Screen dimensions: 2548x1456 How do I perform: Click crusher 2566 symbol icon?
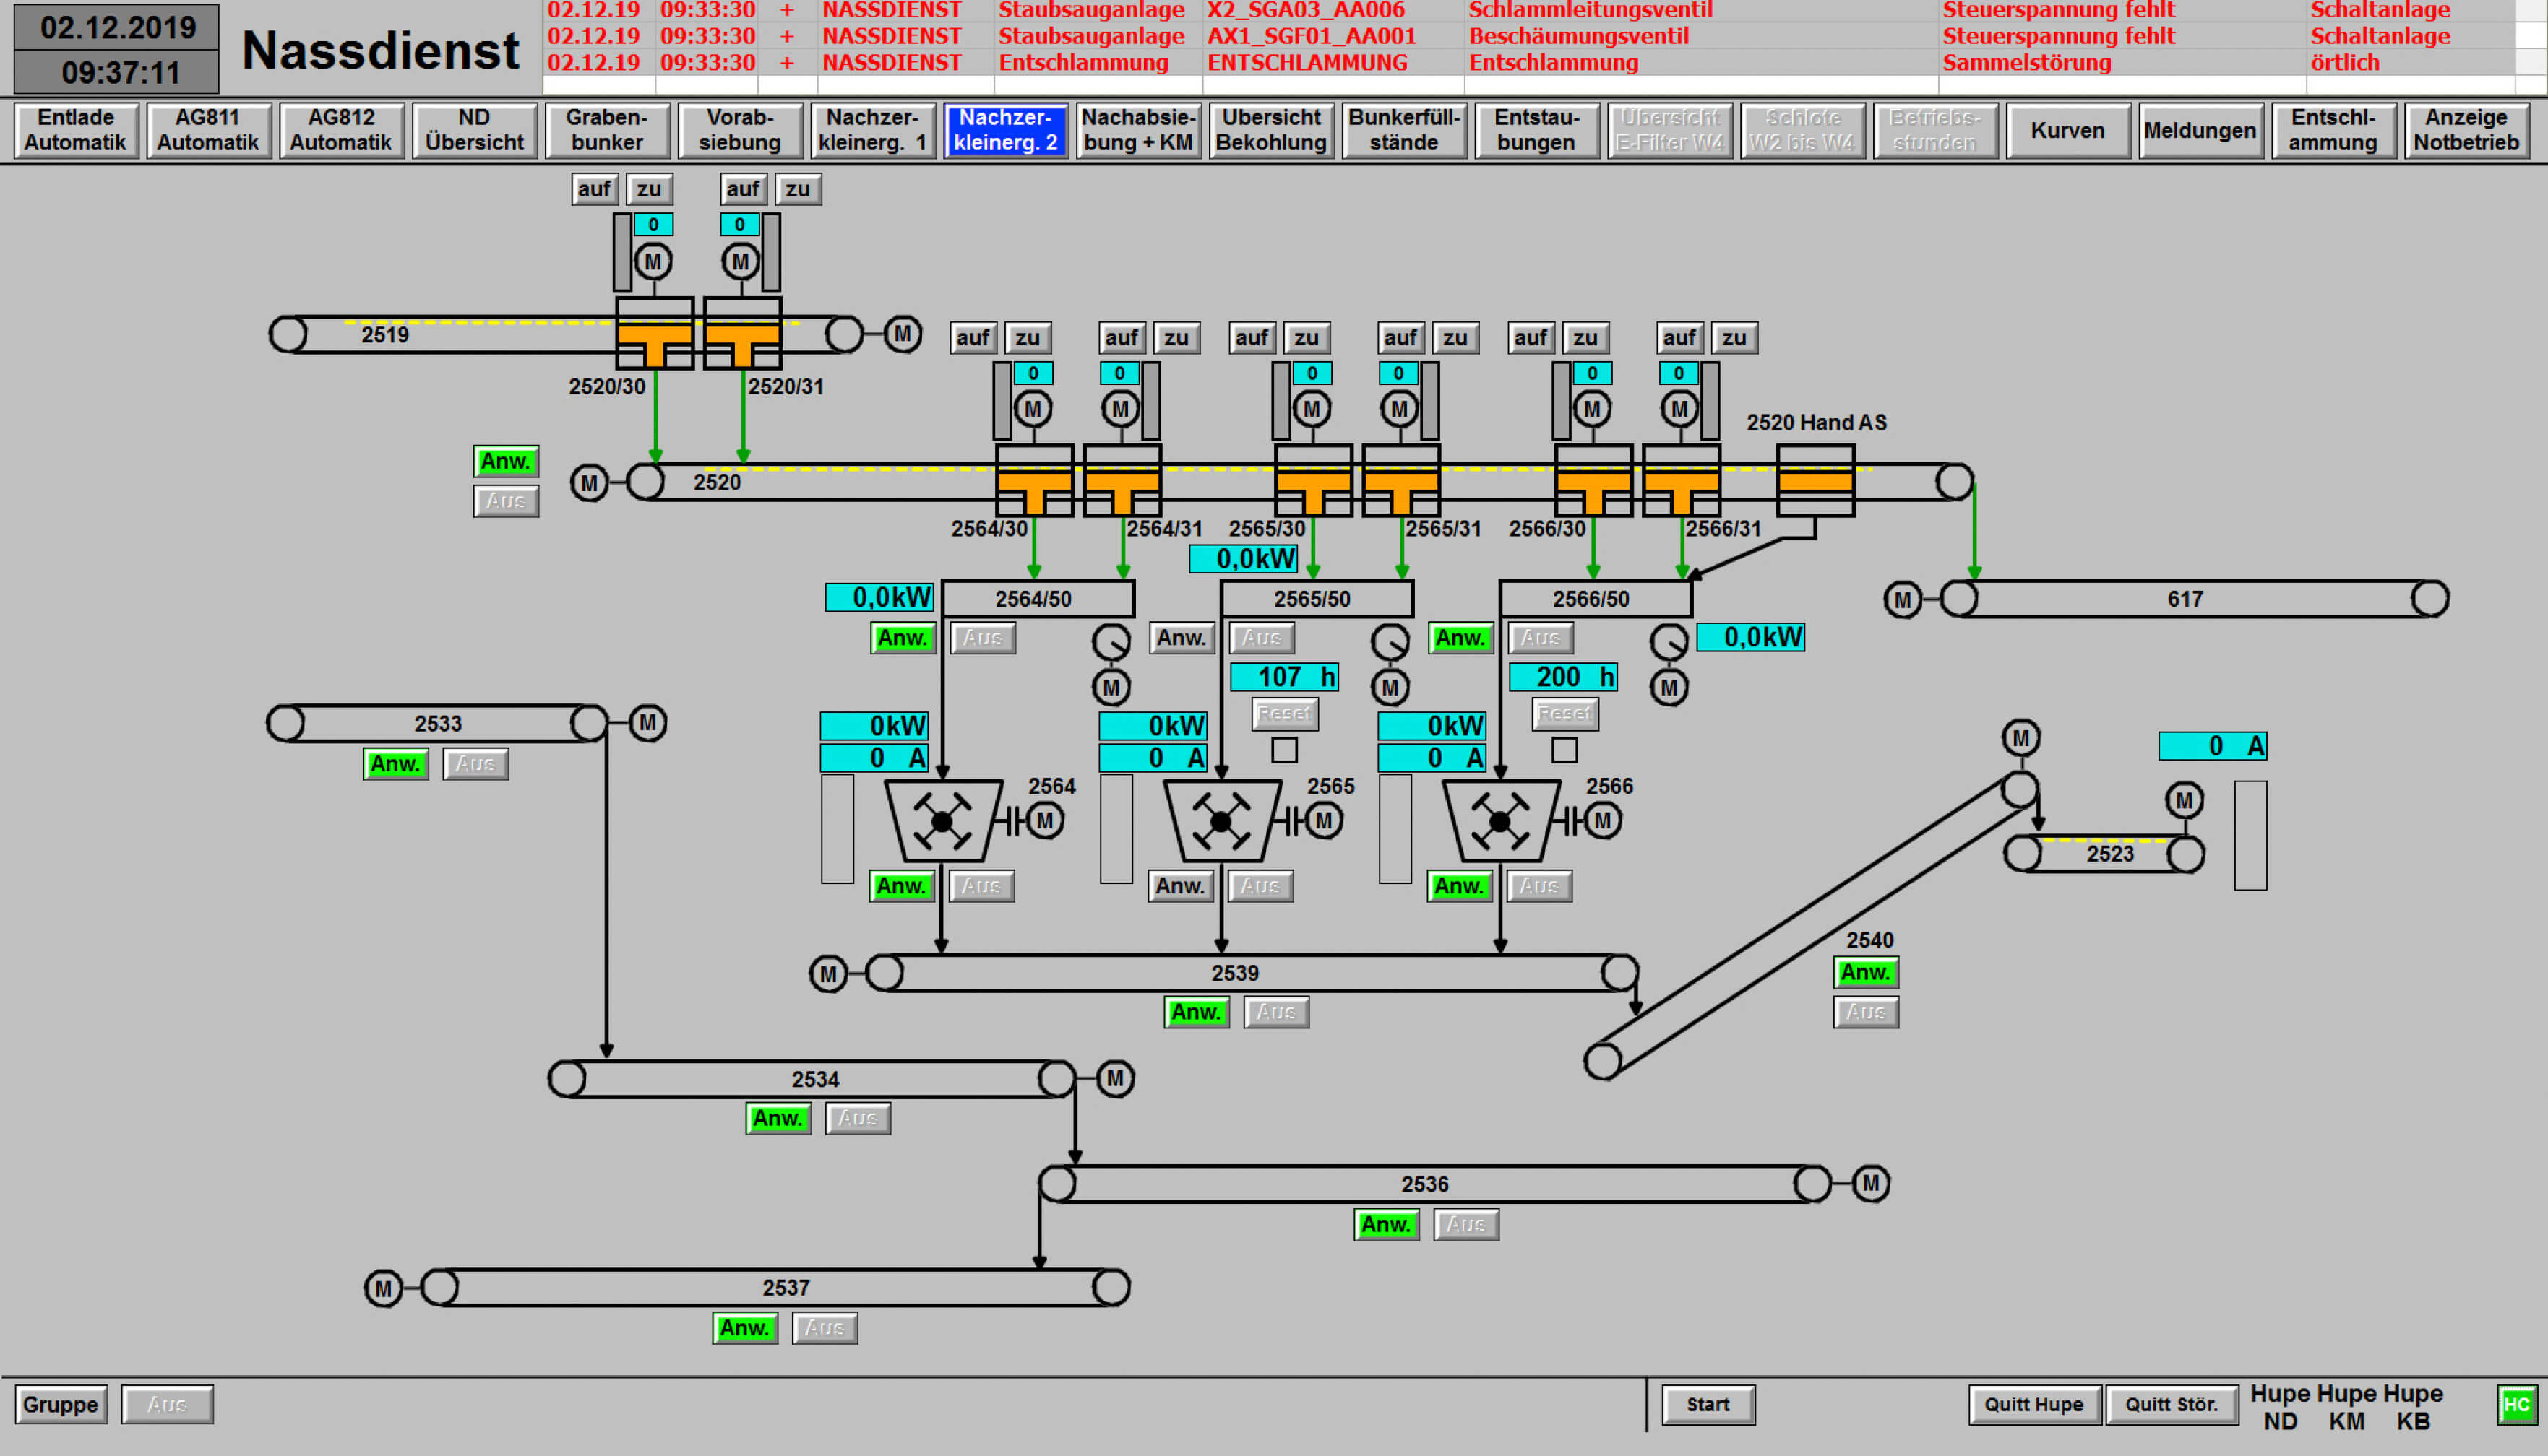[x=1499, y=821]
